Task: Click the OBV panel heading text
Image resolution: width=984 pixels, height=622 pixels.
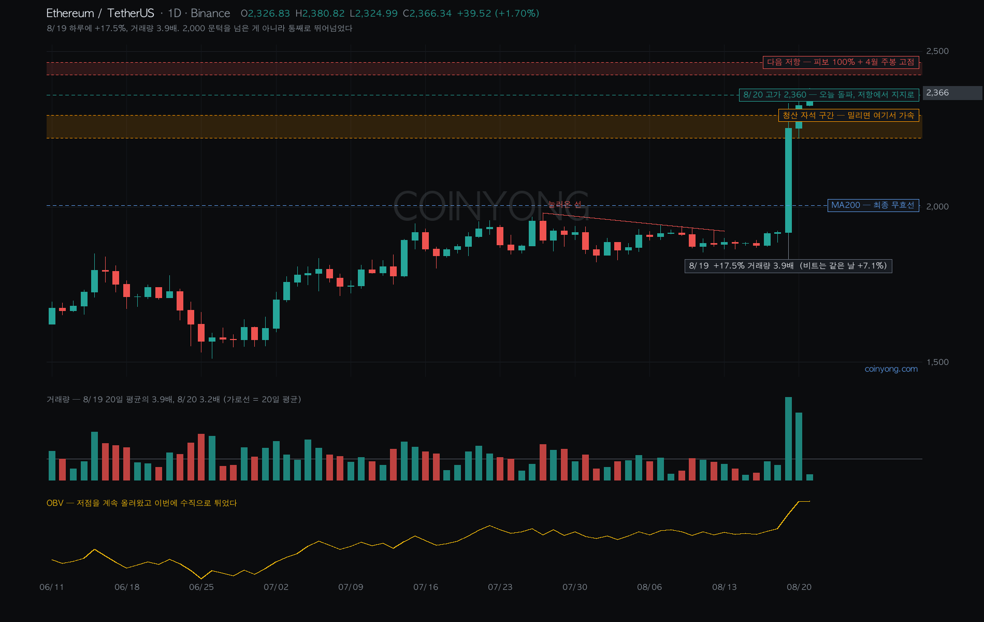Action: (x=141, y=503)
